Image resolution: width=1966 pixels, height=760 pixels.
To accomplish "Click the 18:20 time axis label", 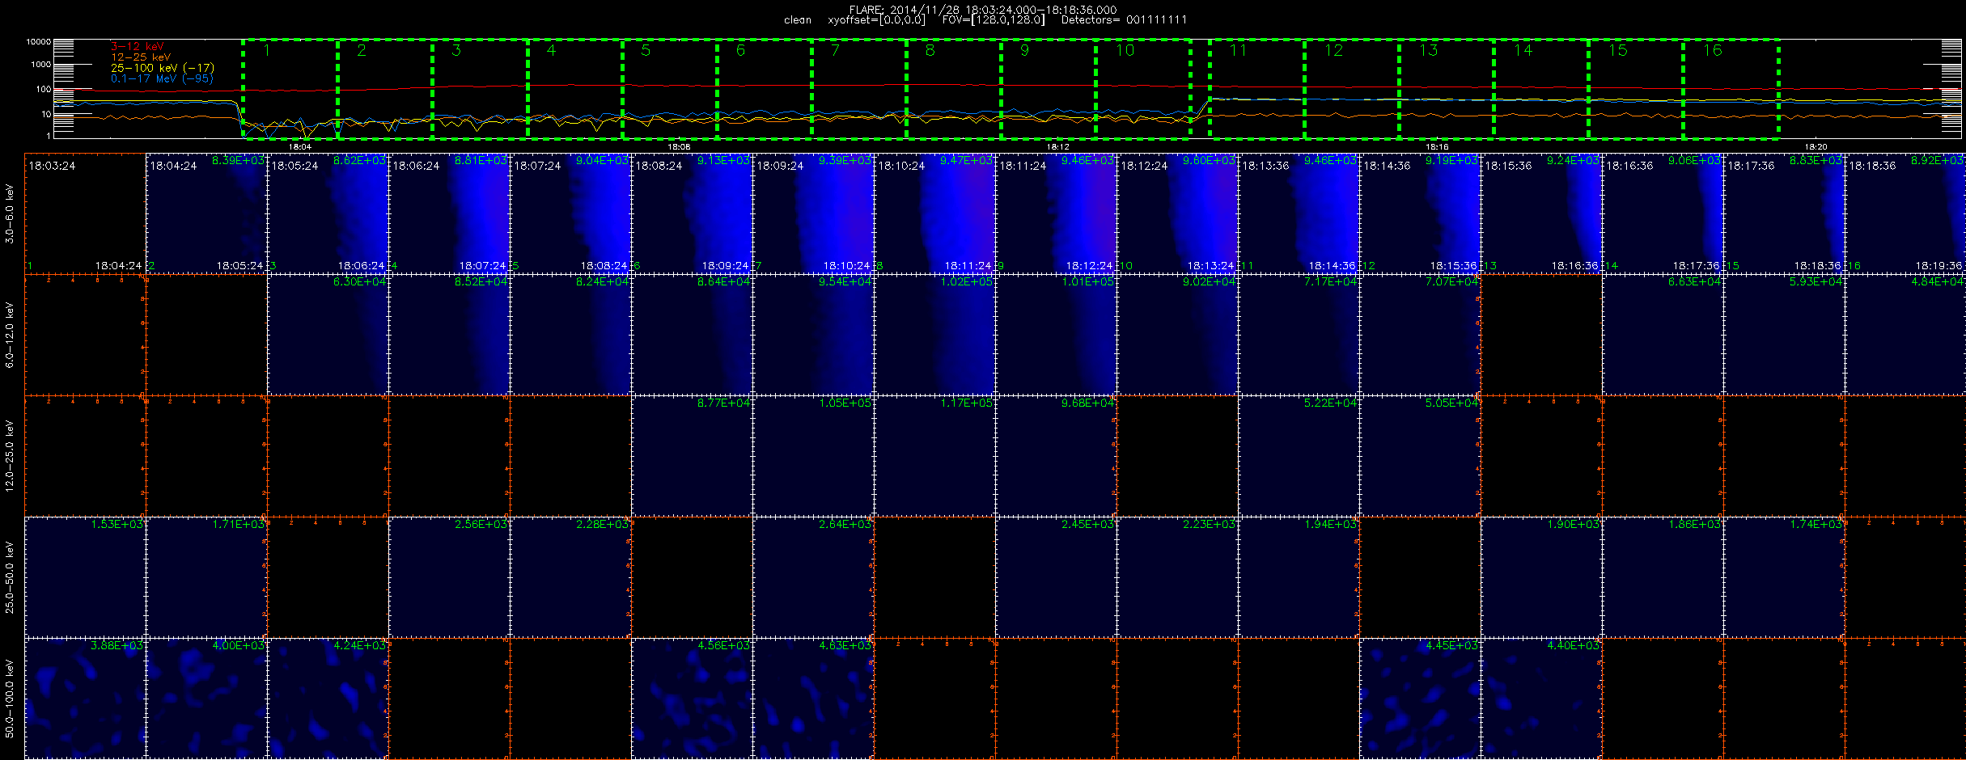I will pos(1816,147).
